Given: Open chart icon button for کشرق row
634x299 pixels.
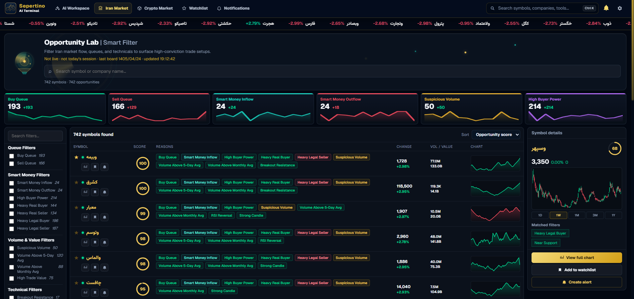Looking at the screenshot, I should [x=86, y=192].
